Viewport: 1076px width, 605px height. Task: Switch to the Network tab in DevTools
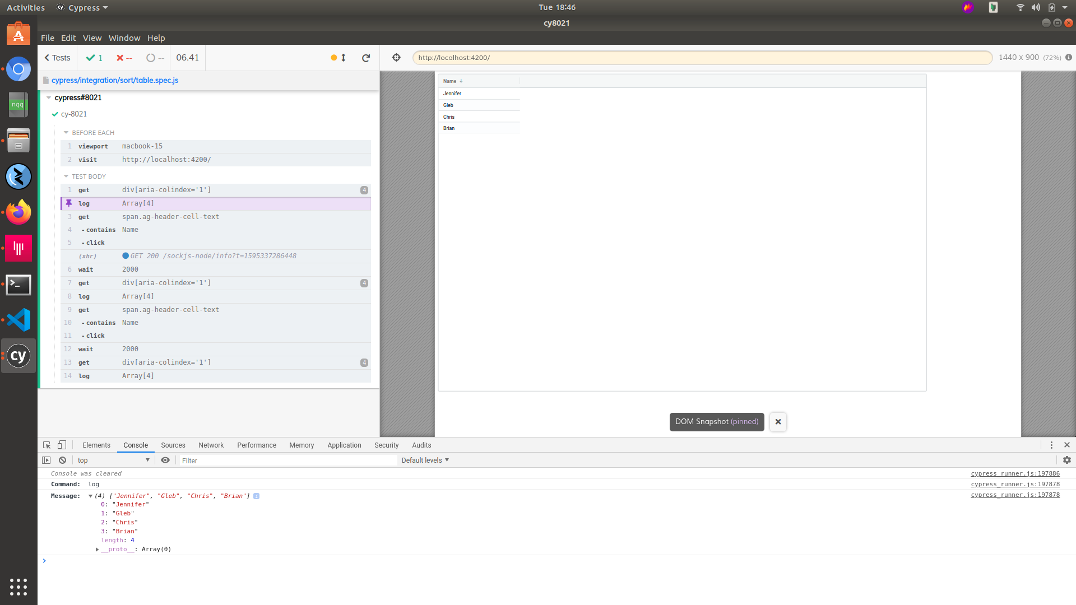point(211,445)
